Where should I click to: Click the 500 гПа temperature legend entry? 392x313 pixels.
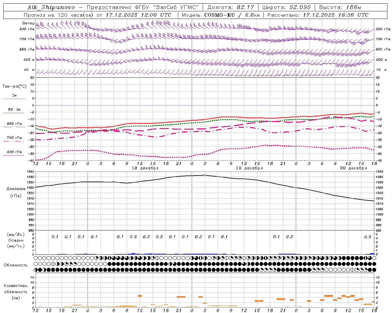[14, 152]
